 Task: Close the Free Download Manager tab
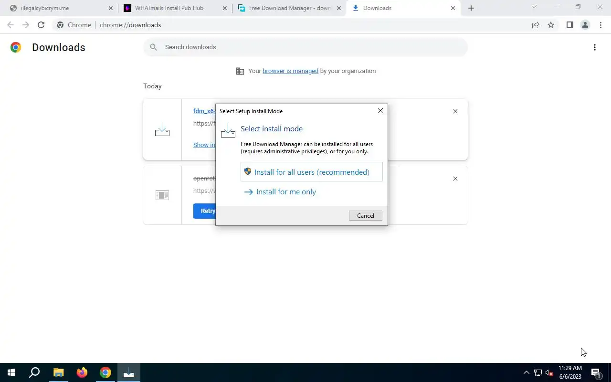tap(339, 8)
